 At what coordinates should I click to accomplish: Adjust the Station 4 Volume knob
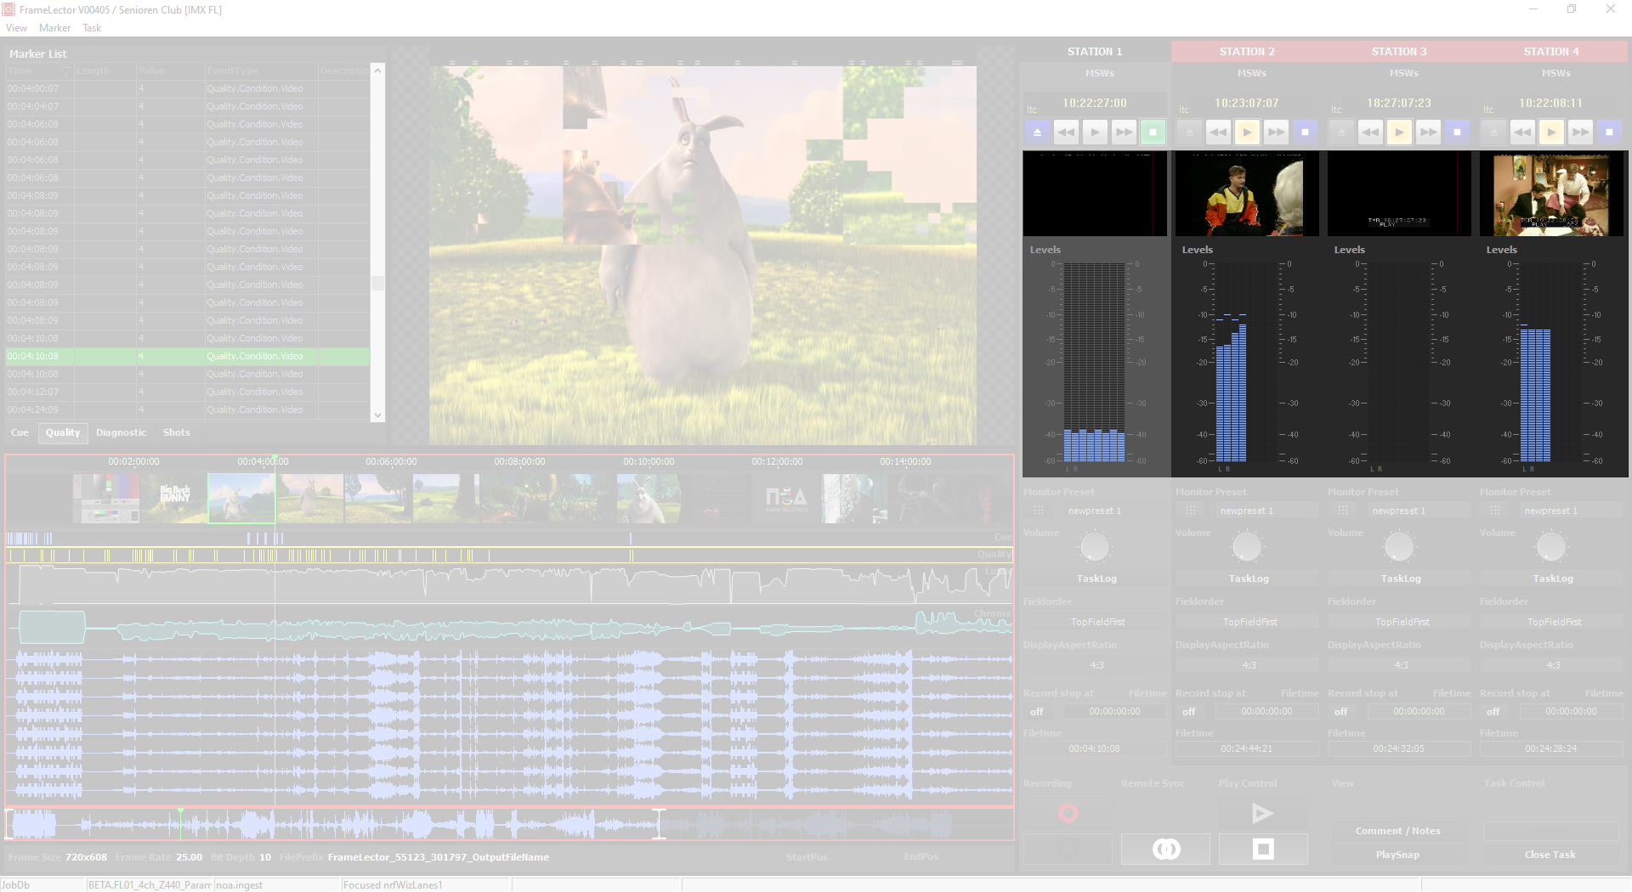pyautogui.click(x=1551, y=547)
